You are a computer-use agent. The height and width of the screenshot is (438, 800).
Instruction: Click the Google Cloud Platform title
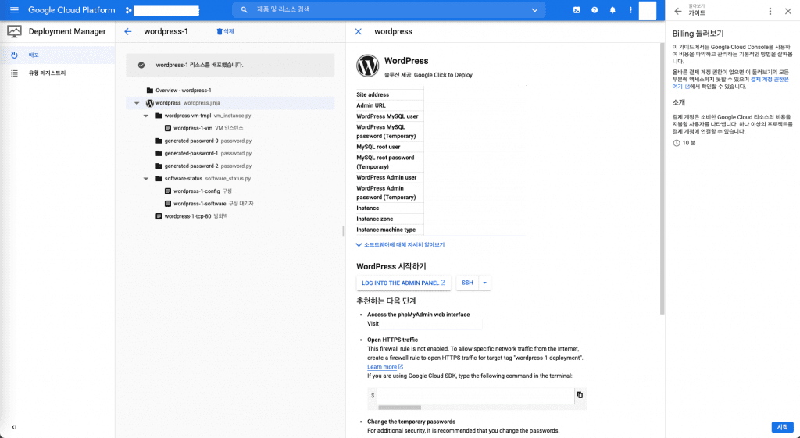71,10
